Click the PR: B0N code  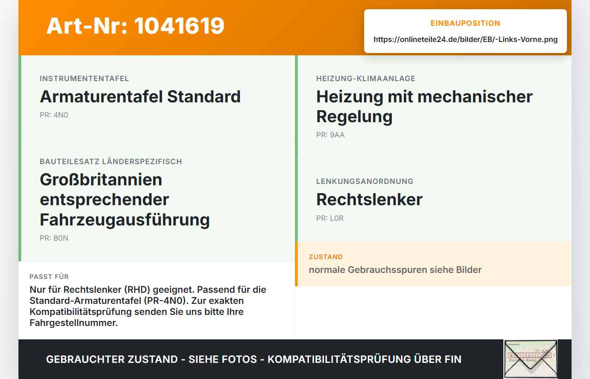click(54, 238)
